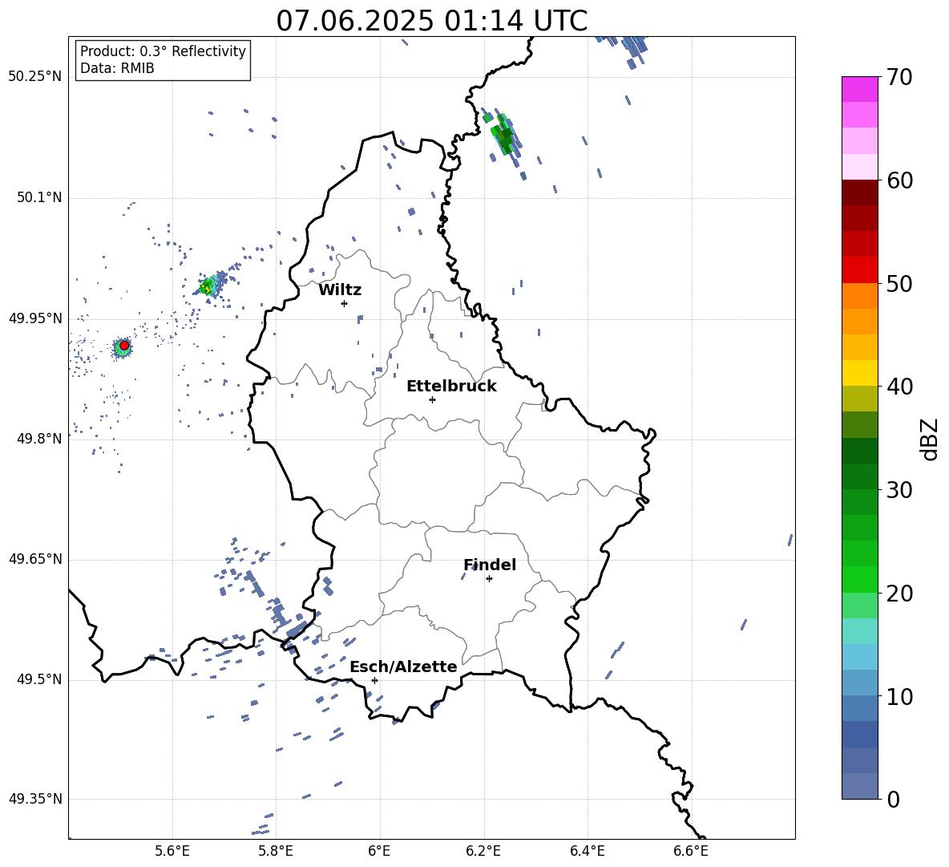Image resolution: width=949 pixels, height=867 pixels.
Task: Click the 5.6°E longitude label
Action: point(172,851)
